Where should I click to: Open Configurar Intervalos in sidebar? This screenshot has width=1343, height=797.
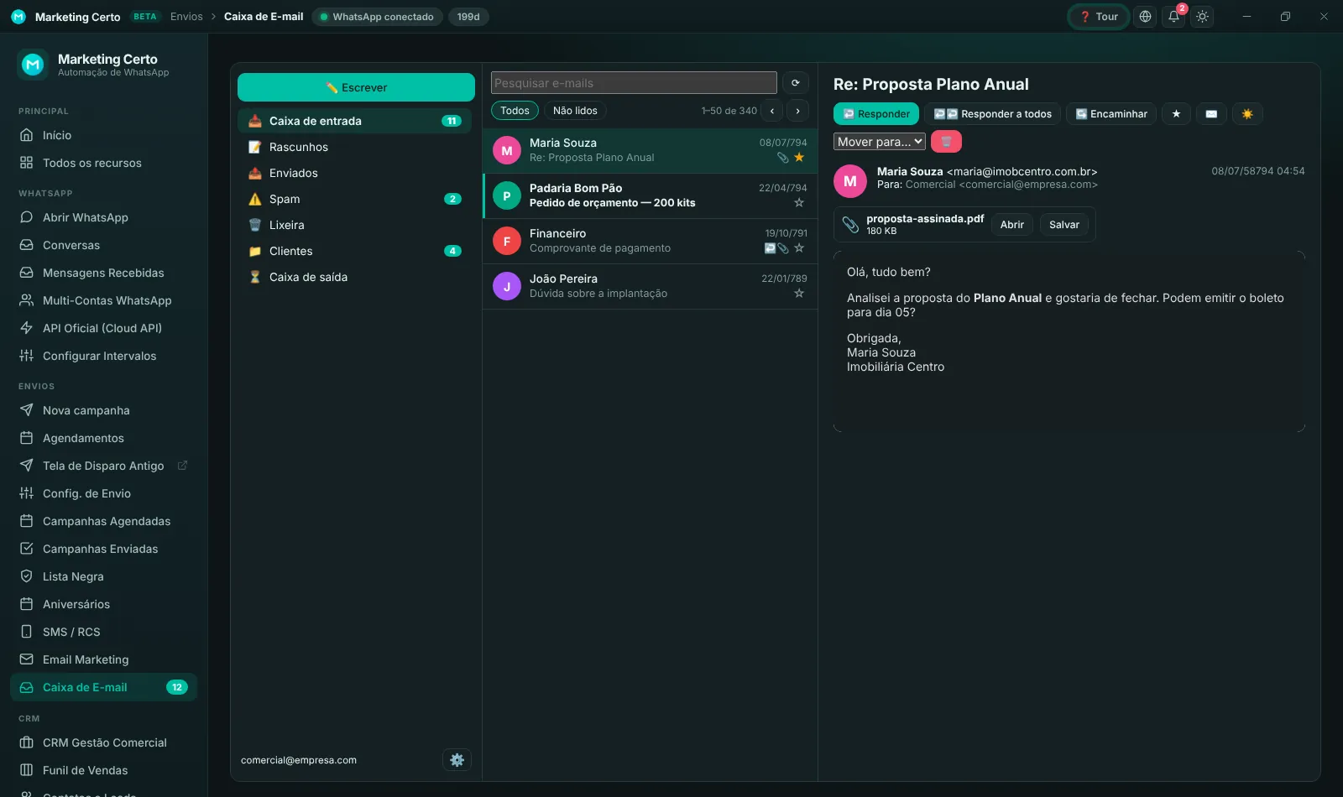point(103,356)
